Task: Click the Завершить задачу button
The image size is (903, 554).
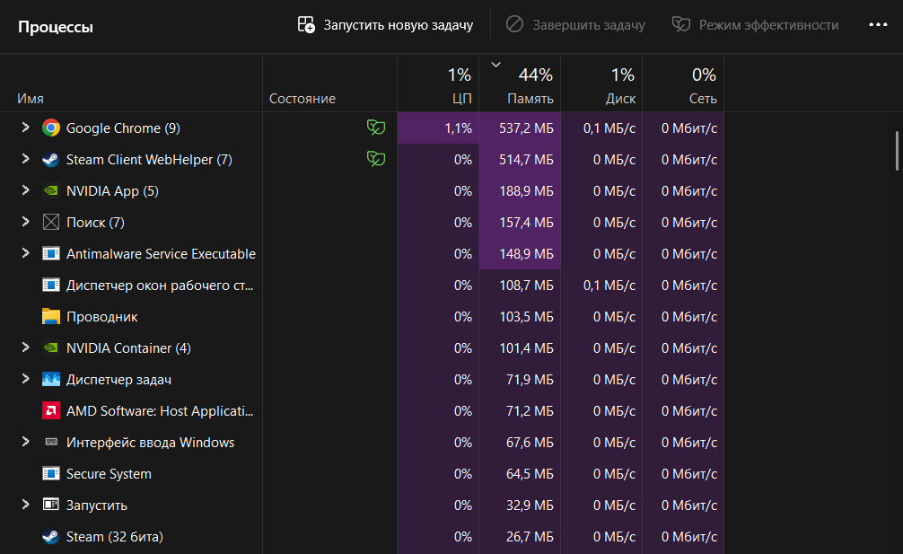Action: pyautogui.click(x=575, y=25)
